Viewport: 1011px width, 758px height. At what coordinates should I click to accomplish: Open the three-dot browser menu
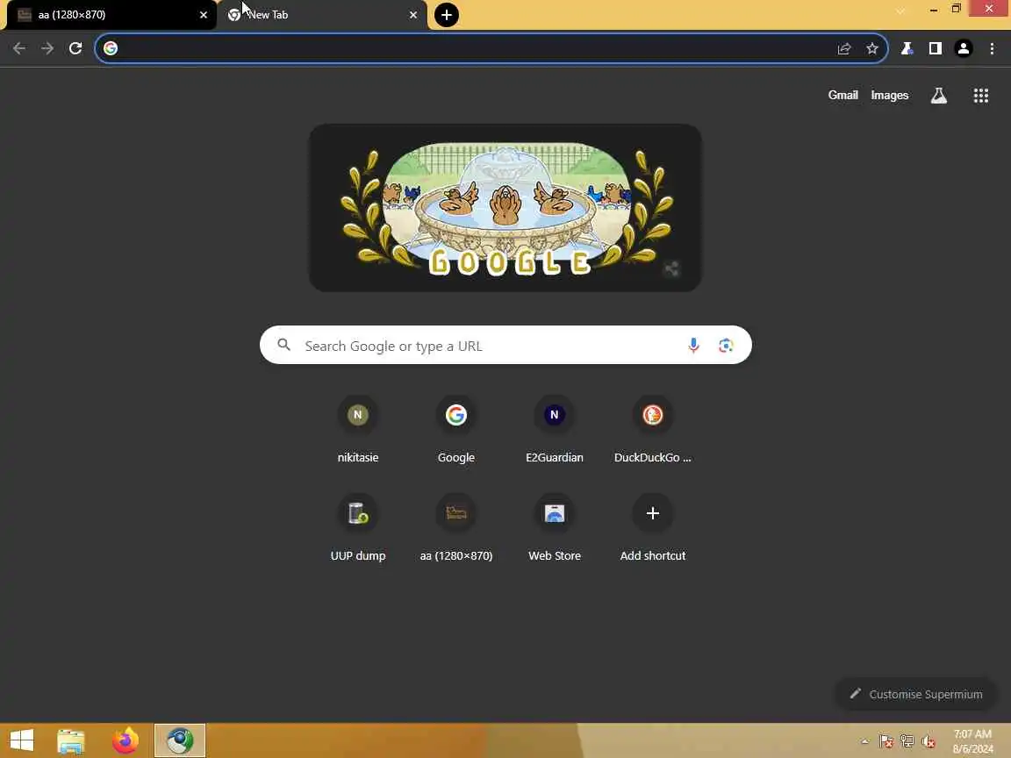tap(992, 48)
